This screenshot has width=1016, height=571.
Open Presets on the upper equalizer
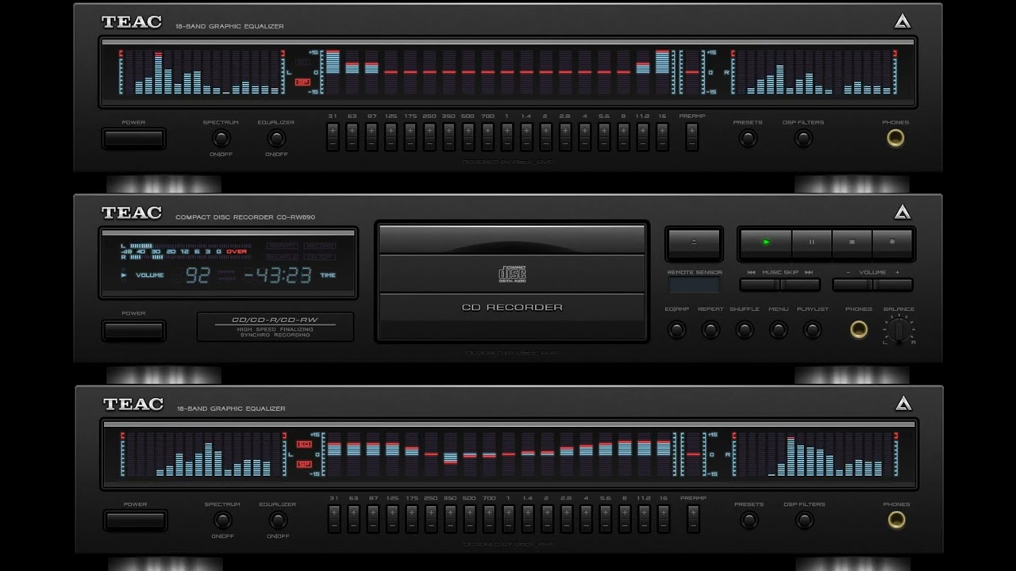pyautogui.click(x=747, y=138)
